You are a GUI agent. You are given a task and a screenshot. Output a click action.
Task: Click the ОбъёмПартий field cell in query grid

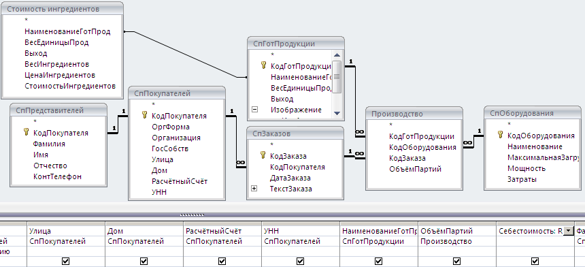[457, 231]
